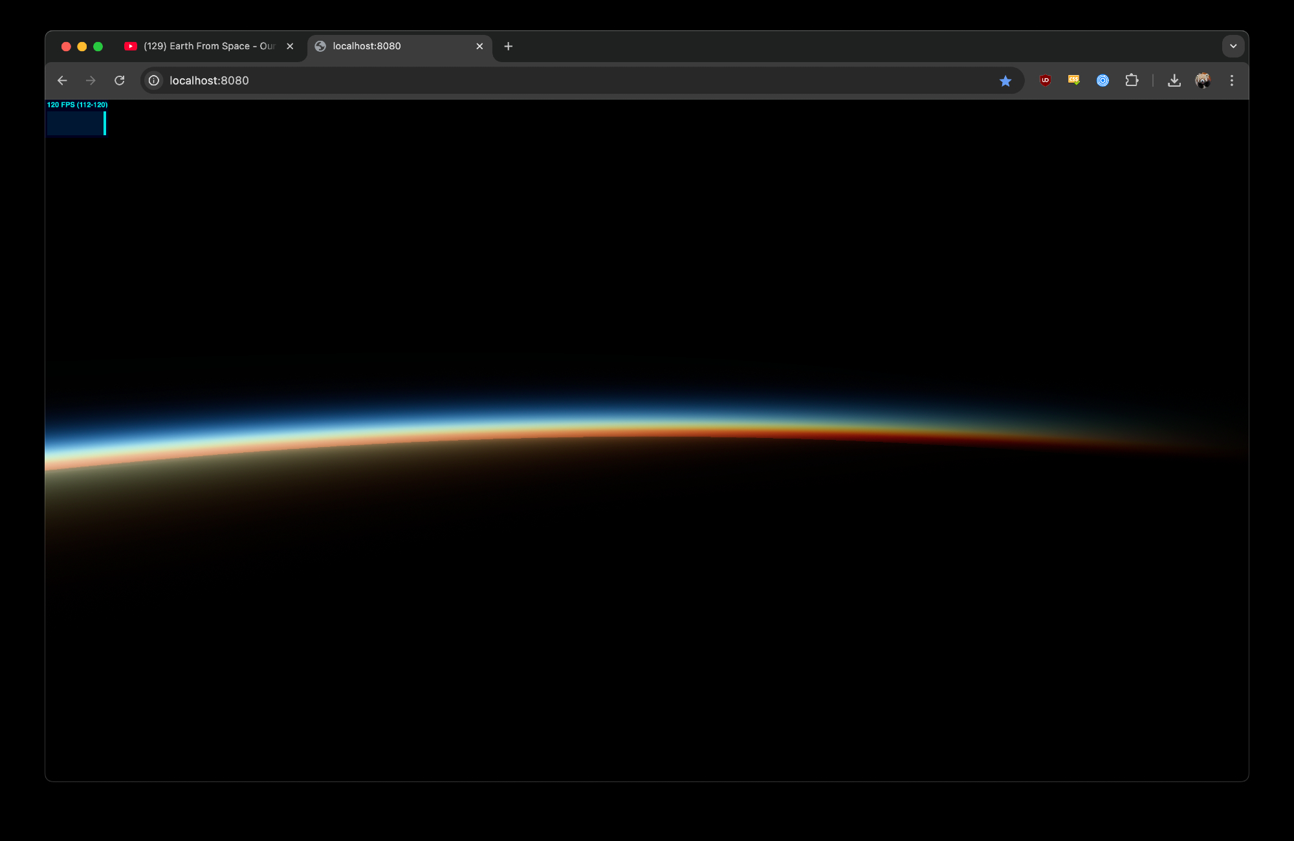The height and width of the screenshot is (841, 1294).
Task: Expand the tab search dropdown chevron
Action: tap(1233, 46)
